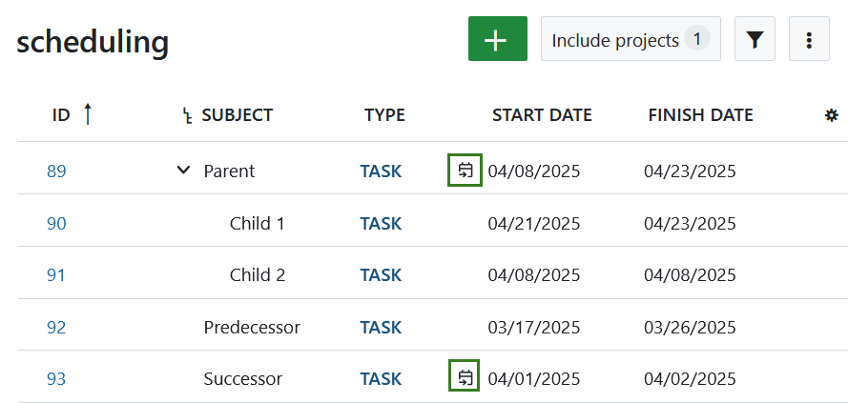Open the filter funnel icon
This screenshot has width=848, height=403.
(x=755, y=39)
